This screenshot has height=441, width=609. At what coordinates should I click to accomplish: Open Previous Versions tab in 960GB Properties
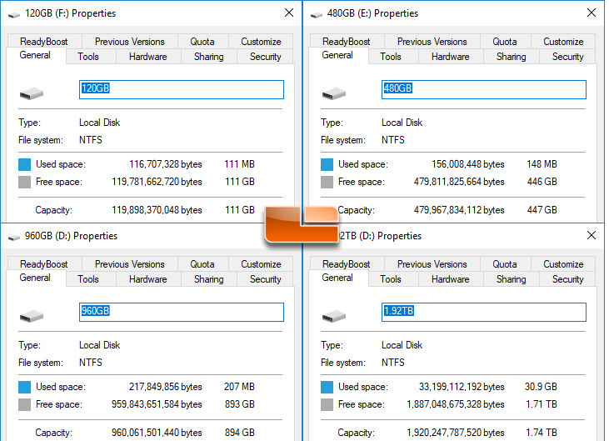[130, 264]
